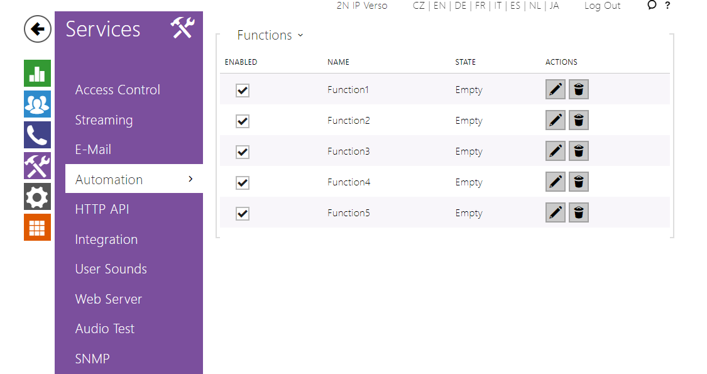Viewport: 707px width, 374px height.
Task: Click pencil icon for Function5
Action: (x=556, y=213)
